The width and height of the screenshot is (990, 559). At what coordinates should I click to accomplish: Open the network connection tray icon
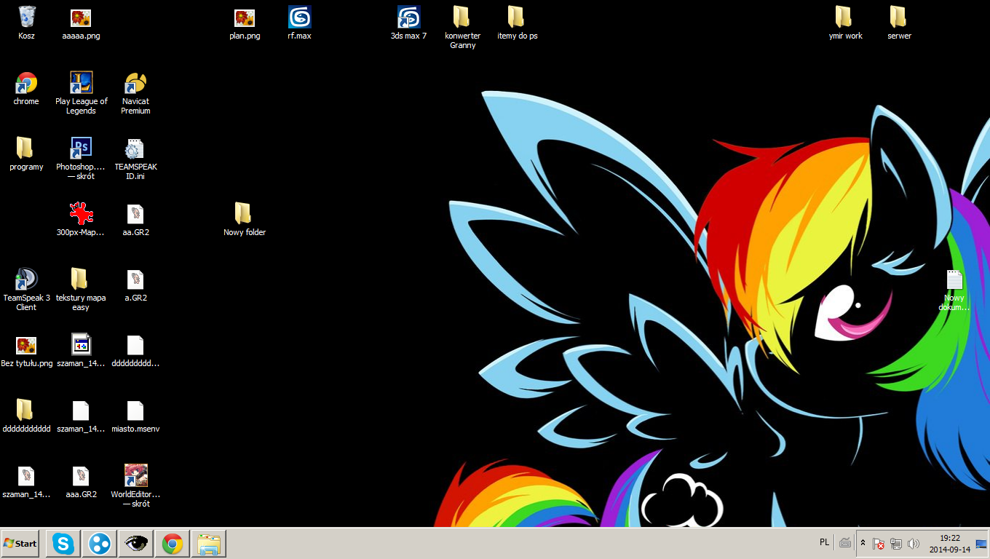[896, 544]
